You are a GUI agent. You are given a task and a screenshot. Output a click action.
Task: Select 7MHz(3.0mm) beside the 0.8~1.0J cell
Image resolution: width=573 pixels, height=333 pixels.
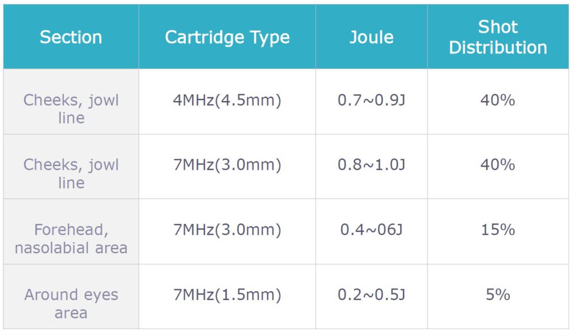227,165
